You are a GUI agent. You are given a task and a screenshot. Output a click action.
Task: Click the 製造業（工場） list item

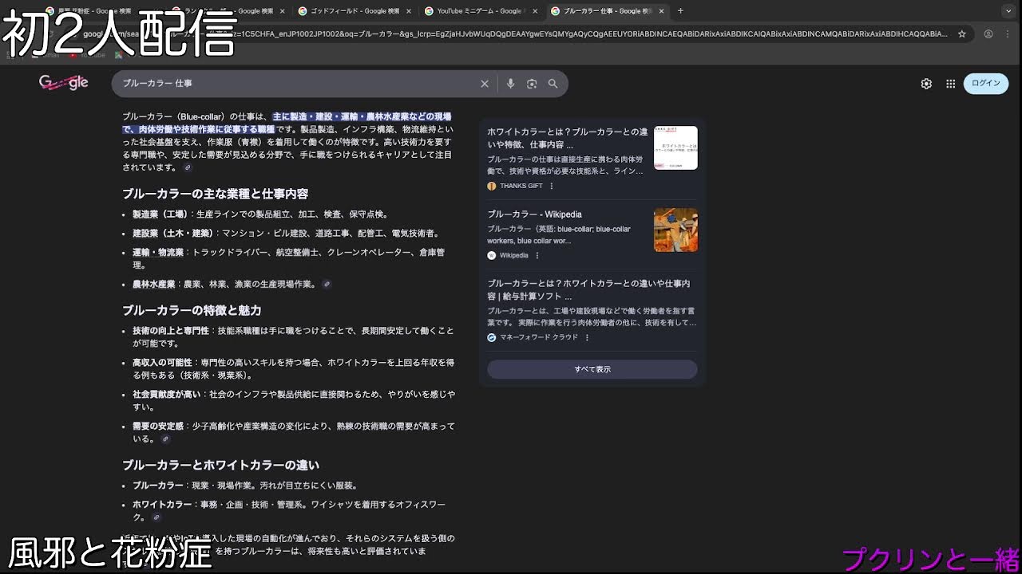(261, 214)
